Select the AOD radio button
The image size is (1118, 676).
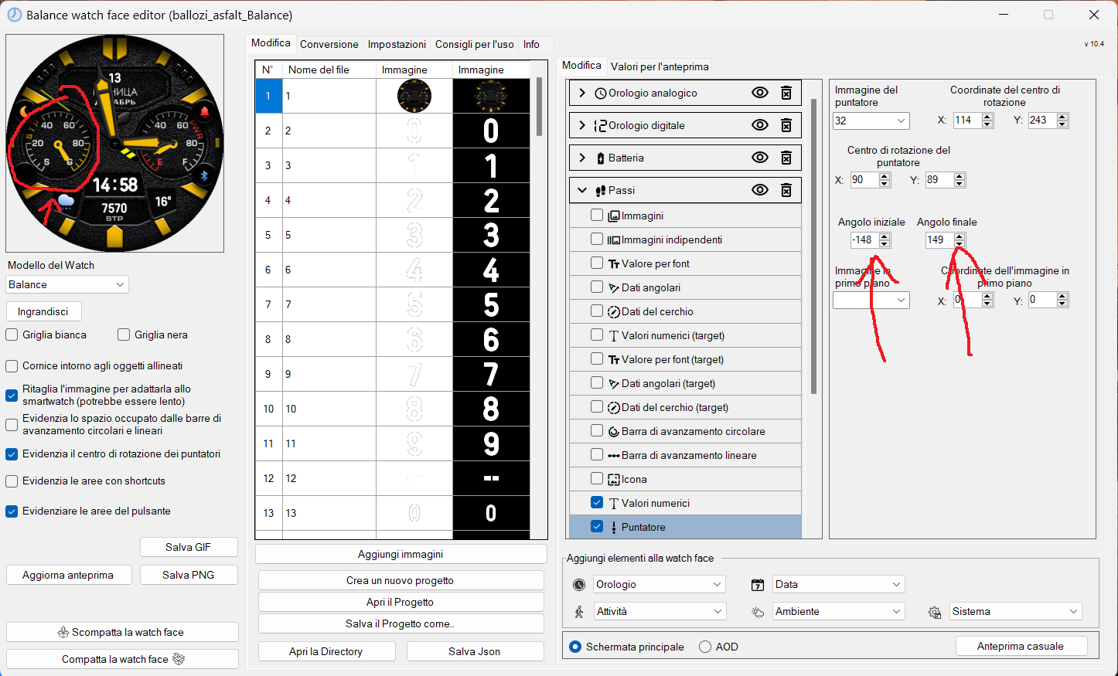tap(705, 647)
